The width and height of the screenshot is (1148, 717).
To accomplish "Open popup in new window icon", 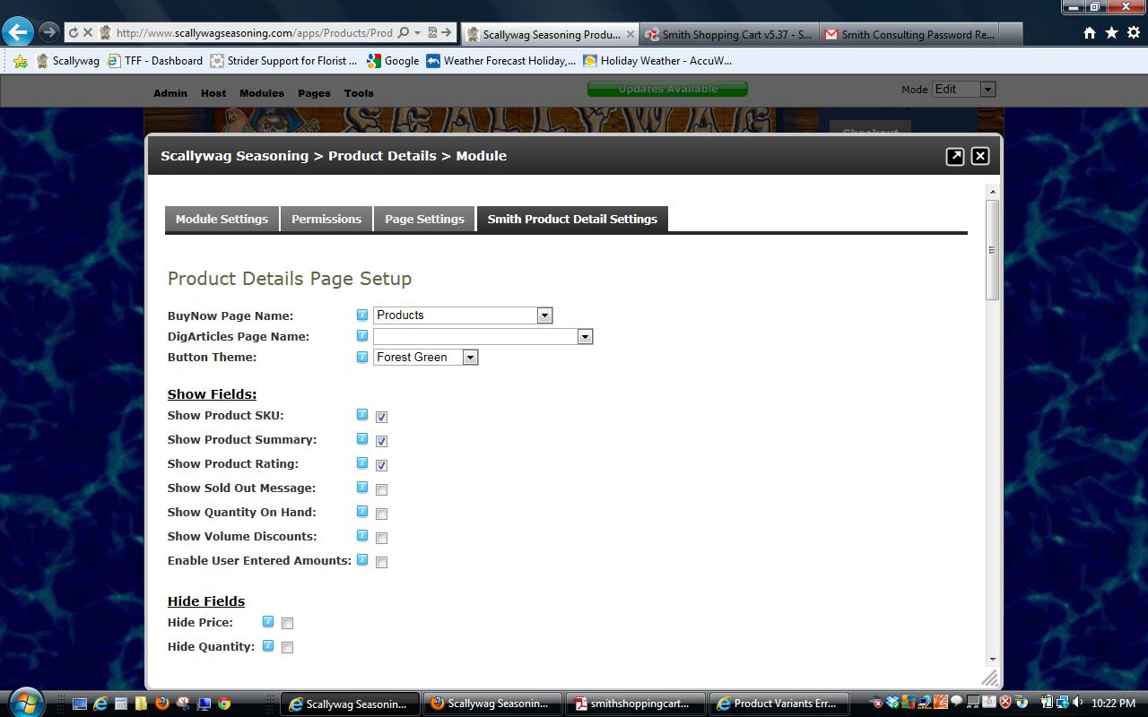I will 955,156.
